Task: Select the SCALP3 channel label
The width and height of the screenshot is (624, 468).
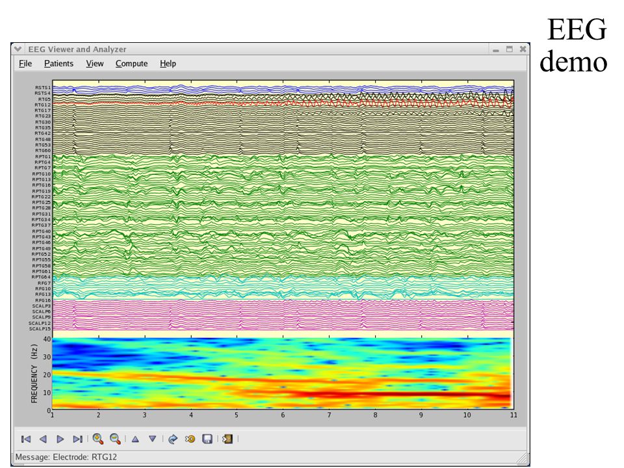Action: (x=42, y=306)
